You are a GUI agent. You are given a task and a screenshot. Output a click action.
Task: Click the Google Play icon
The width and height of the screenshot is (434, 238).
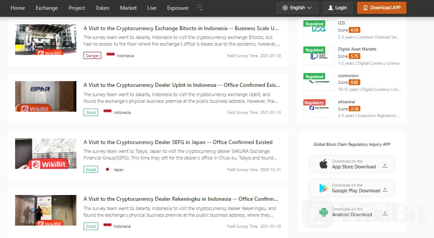click(323, 188)
